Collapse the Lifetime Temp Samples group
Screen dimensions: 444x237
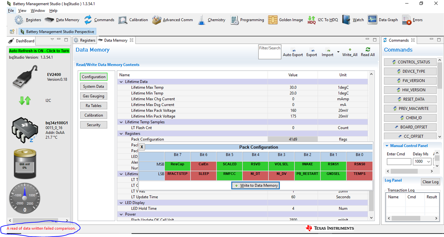coord(121,122)
